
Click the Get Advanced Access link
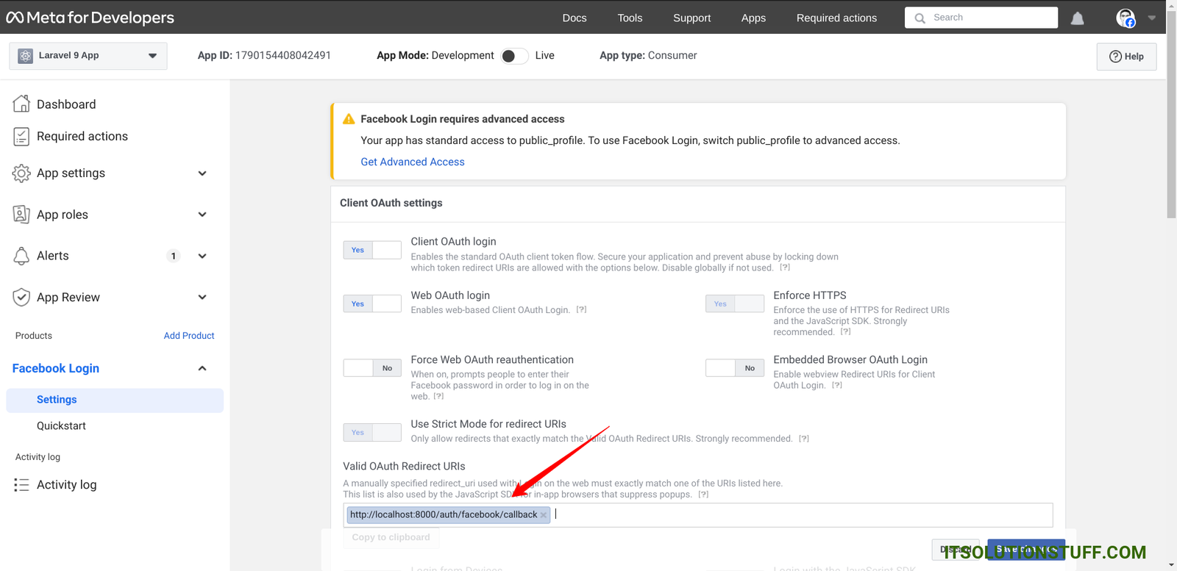pos(412,162)
